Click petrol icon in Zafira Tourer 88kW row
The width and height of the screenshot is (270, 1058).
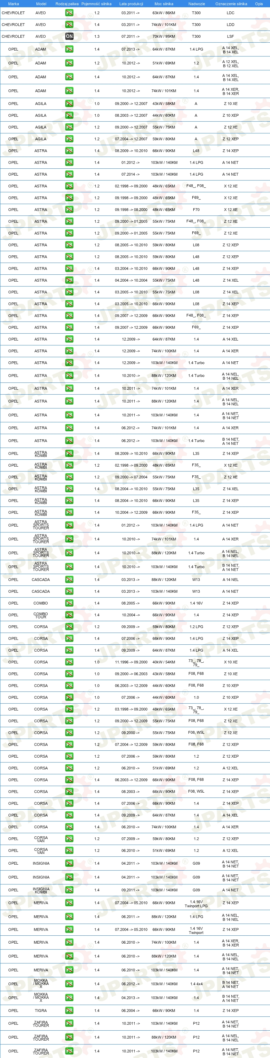(x=69, y=1037)
